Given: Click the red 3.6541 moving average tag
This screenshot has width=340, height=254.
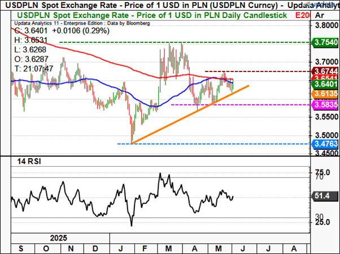Looking at the screenshot, I should [x=325, y=78].
